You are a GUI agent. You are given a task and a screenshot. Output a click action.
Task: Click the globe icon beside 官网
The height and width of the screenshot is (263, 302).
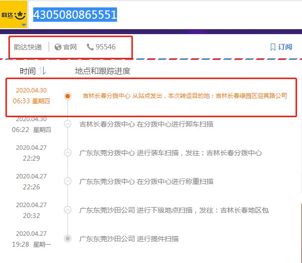pos(58,47)
